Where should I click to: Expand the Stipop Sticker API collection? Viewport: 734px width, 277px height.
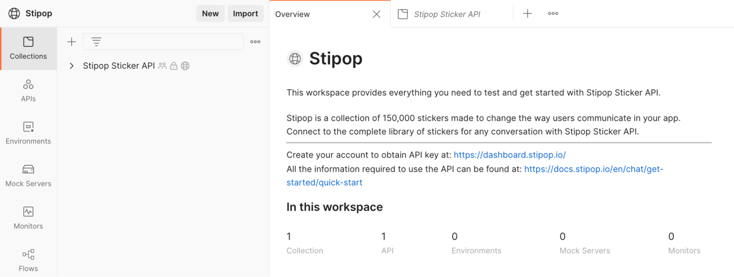(72, 66)
